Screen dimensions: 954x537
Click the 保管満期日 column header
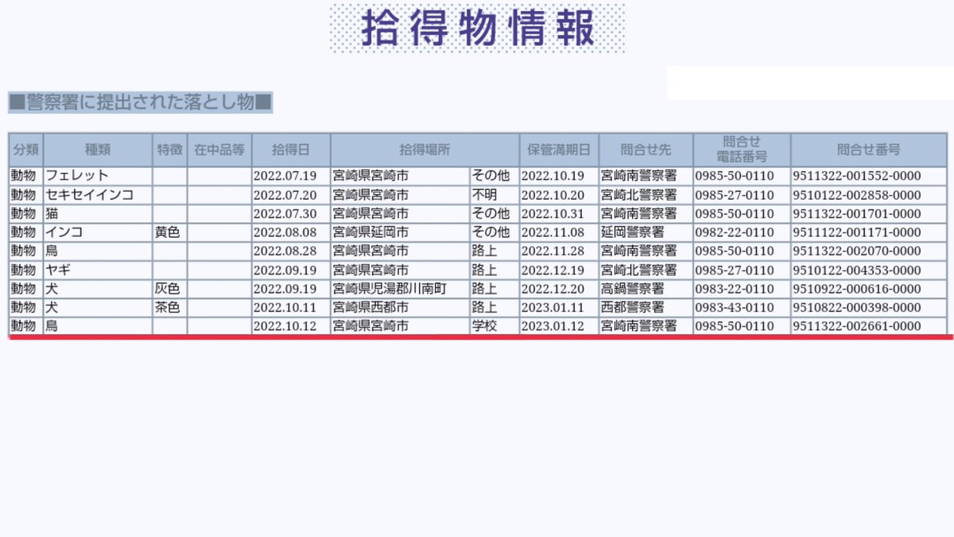[559, 150]
